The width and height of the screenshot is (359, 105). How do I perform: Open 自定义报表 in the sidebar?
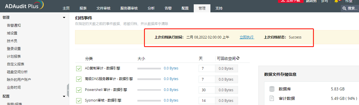coord(16,64)
